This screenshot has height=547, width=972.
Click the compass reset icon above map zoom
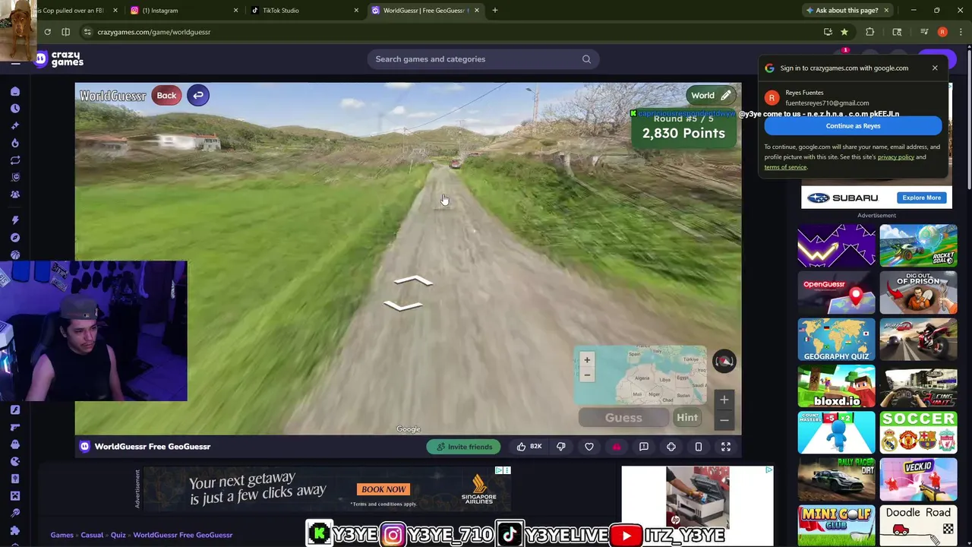tap(724, 362)
